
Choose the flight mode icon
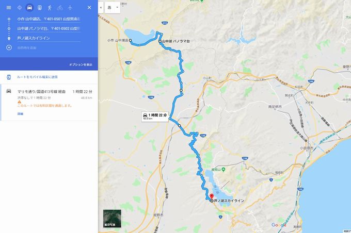point(70,8)
